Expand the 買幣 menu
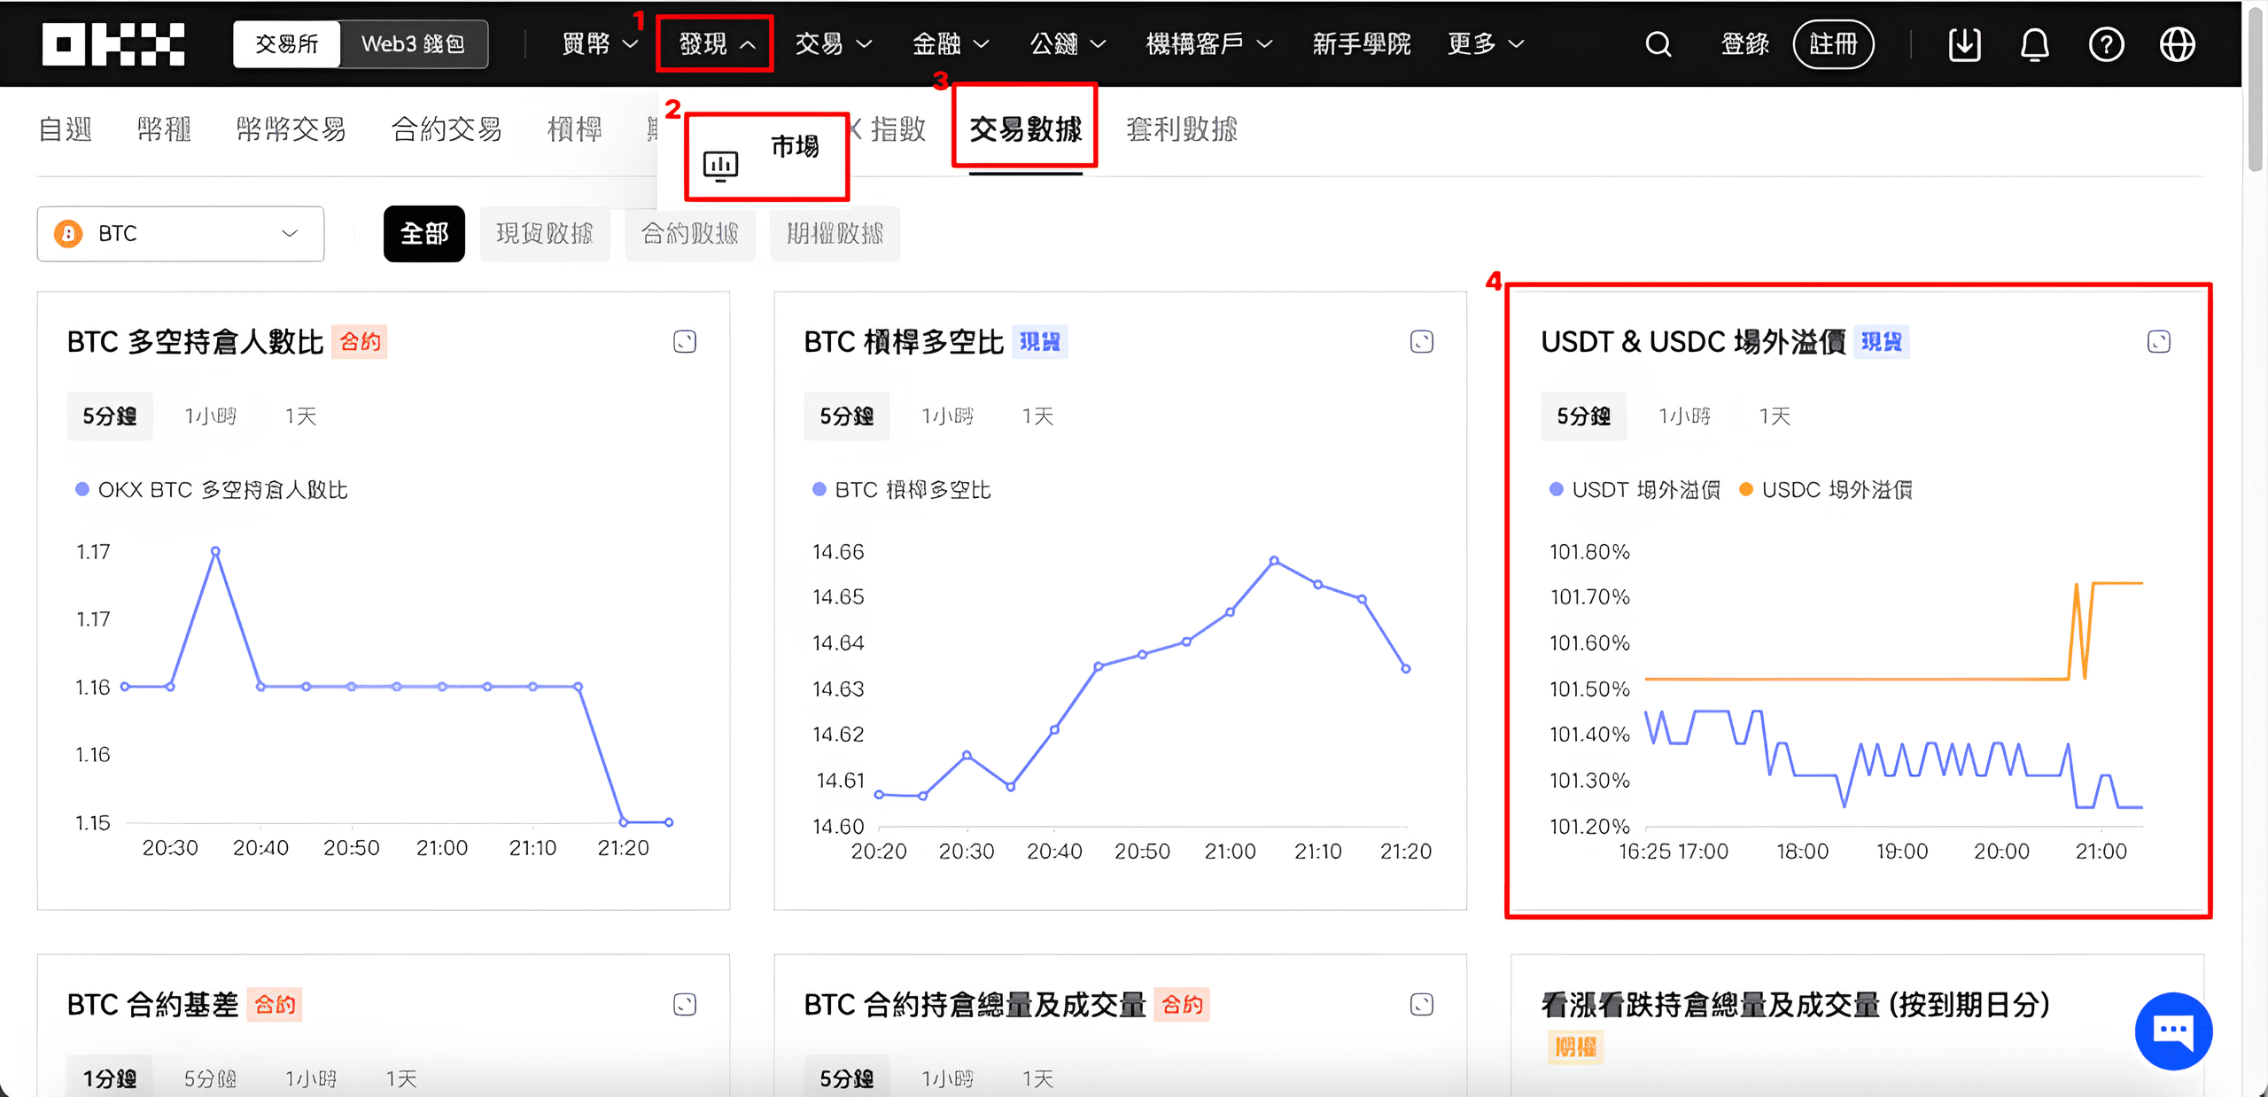 pos(600,44)
